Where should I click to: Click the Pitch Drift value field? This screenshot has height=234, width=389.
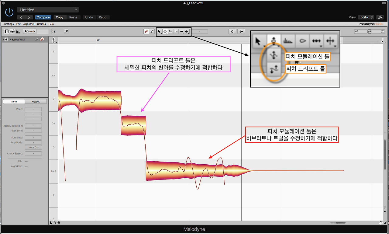[x=33, y=131]
